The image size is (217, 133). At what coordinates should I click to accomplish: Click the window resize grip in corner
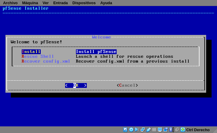point(215,131)
